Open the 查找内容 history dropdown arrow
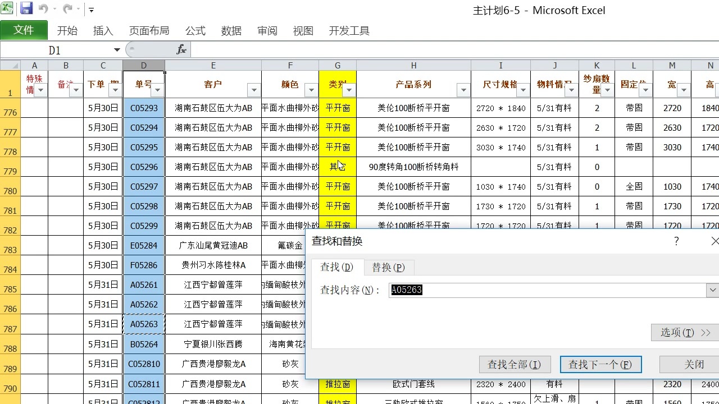719x404 pixels. point(713,290)
